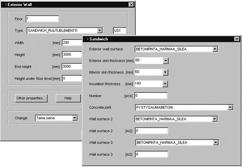Open the Type SANDWICH_RUUTUELEMENTTI dropdown
Screen dimensions: 242x167
pyautogui.click(x=99, y=31)
